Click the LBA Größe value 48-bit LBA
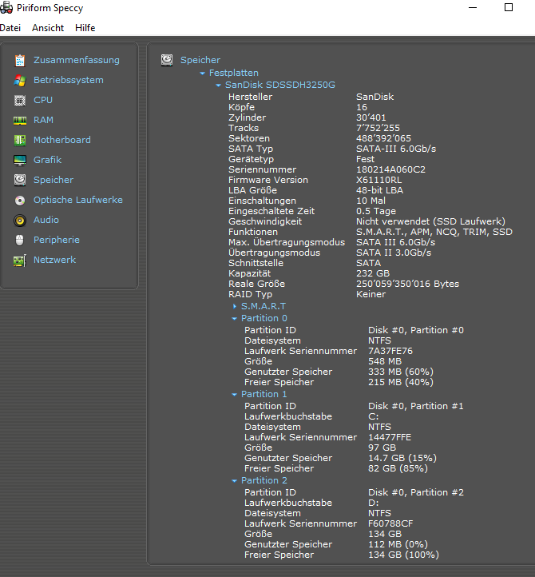The image size is (535, 577). [x=379, y=190]
